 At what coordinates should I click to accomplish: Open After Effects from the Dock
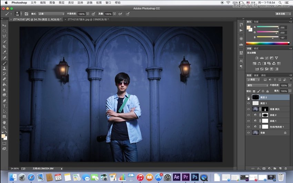(176, 177)
